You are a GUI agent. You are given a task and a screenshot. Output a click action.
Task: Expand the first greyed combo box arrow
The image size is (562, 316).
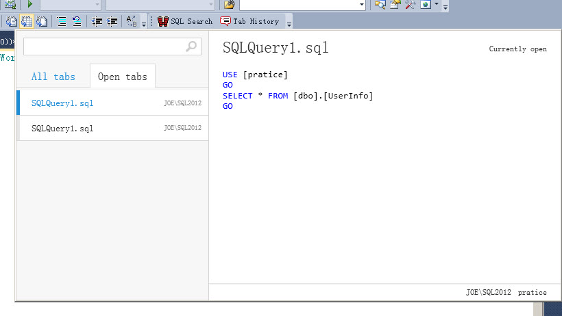pos(97,4)
